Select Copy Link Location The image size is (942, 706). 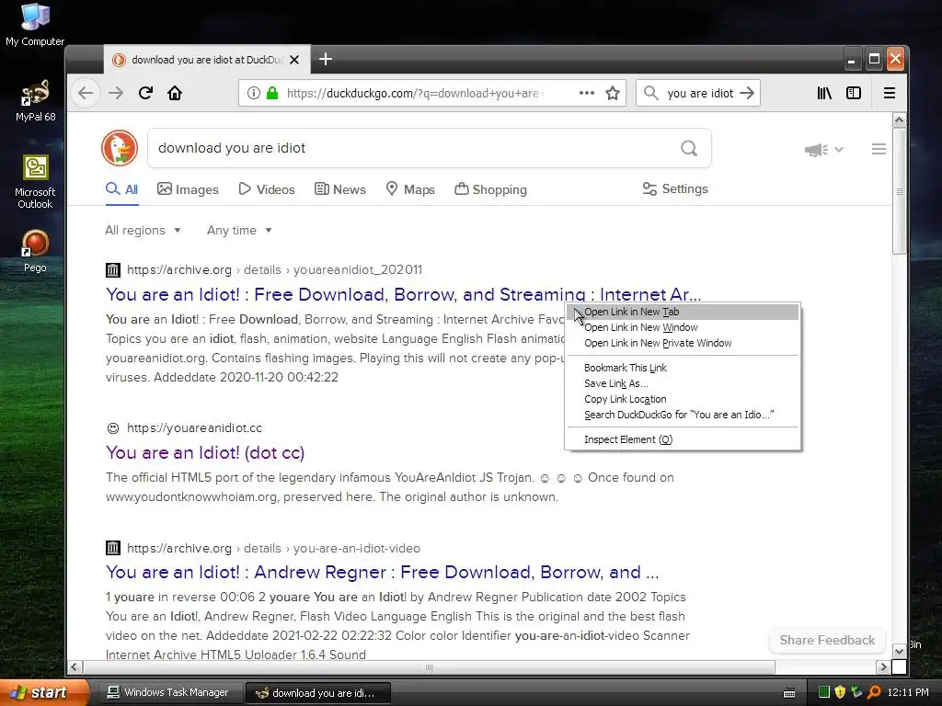[682, 399]
